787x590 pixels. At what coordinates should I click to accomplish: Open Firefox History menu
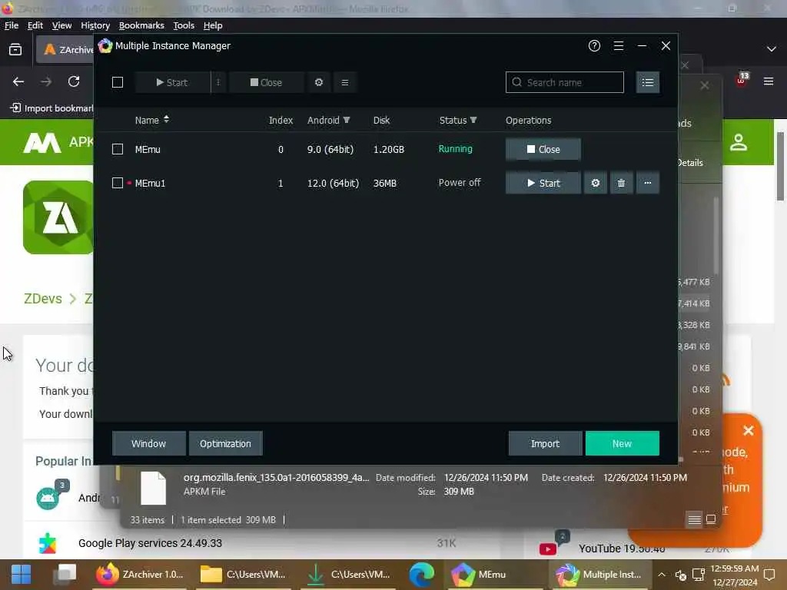[x=95, y=25]
